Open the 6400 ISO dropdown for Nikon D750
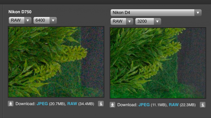The image size is (211, 118). point(45,20)
